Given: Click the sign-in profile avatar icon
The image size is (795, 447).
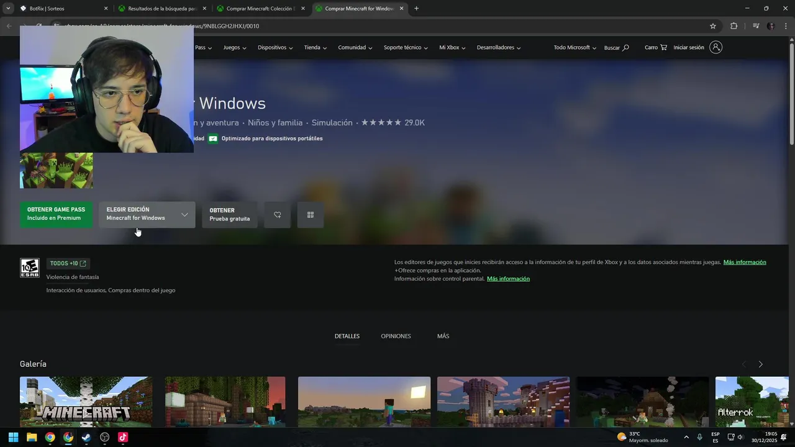Looking at the screenshot, I should tap(715, 47).
